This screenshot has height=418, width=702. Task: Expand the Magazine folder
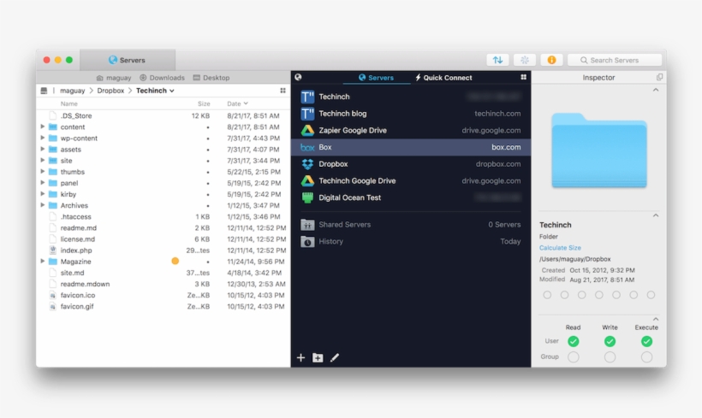(x=43, y=261)
